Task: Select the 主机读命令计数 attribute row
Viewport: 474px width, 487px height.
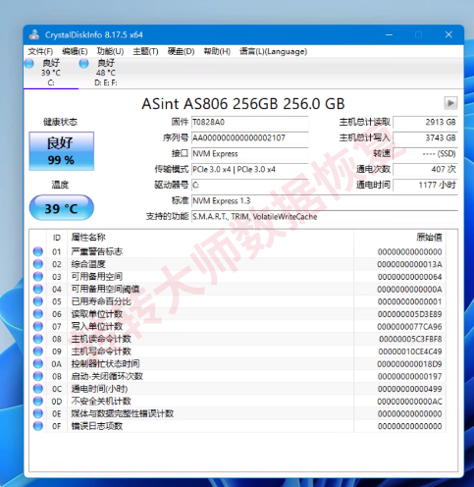Action: [237, 339]
